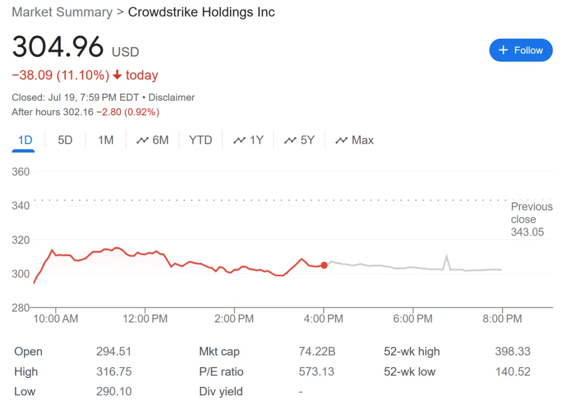Click the Previous close 343.05 label
566x410 pixels.
(531, 219)
